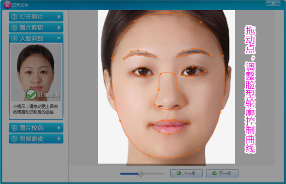
Task: Close the 打开文件 dialog
Action: (273, 3)
